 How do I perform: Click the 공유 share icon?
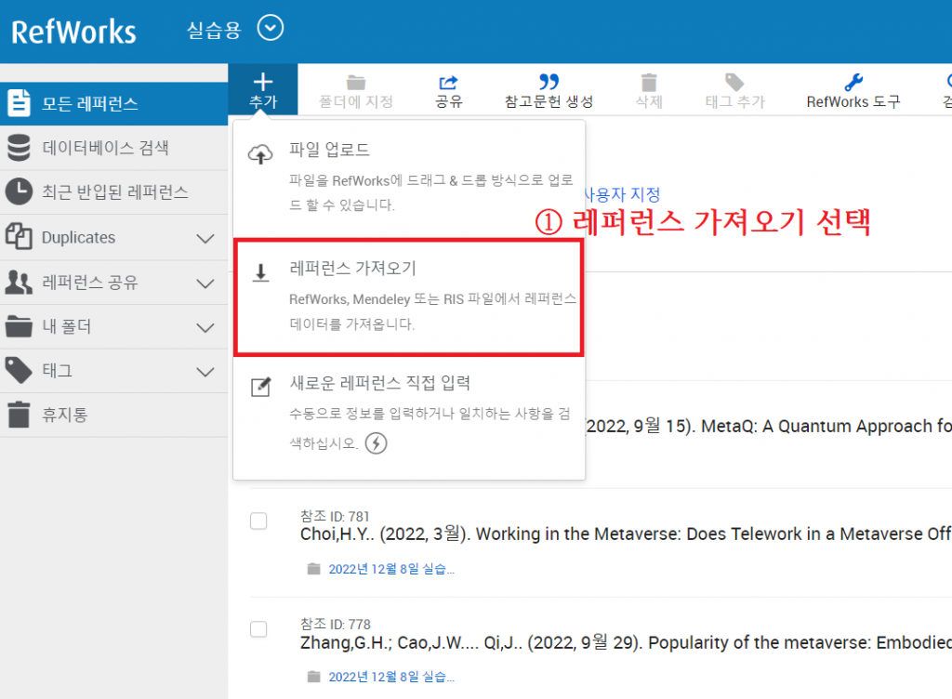pyautogui.click(x=448, y=83)
